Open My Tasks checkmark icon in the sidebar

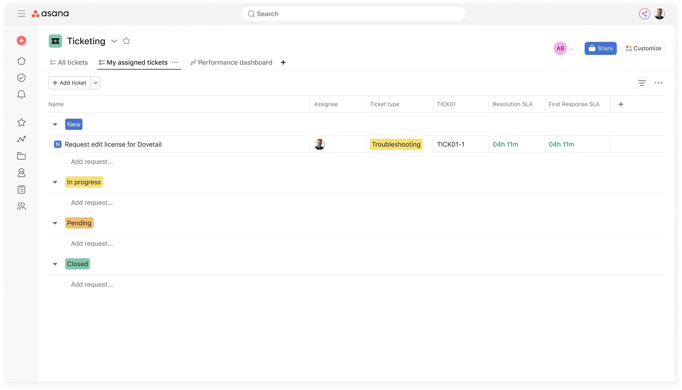point(21,78)
